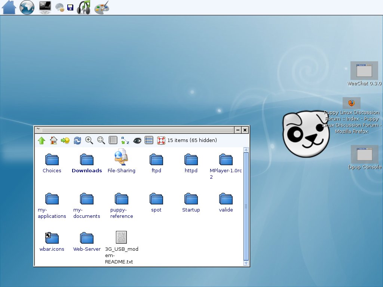The height and width of the screenshot is (287, 383).
Task: Select the 3G_USB_modem-README.txt file
Action: [122, 248]
